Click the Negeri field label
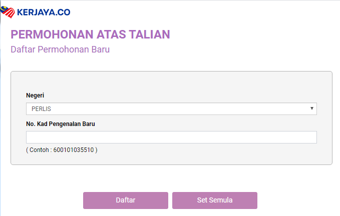 coord(35,95)
